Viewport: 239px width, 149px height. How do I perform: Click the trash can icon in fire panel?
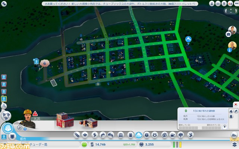[x=231, y=117]
